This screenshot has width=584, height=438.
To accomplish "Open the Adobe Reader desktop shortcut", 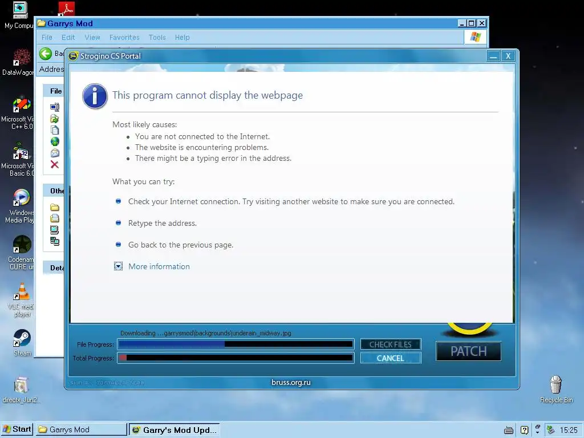I will tap(66, 8).
